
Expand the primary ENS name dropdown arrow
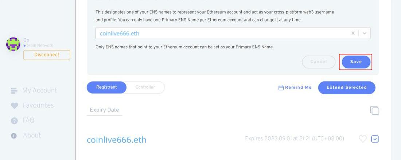[x=365, y=33]
